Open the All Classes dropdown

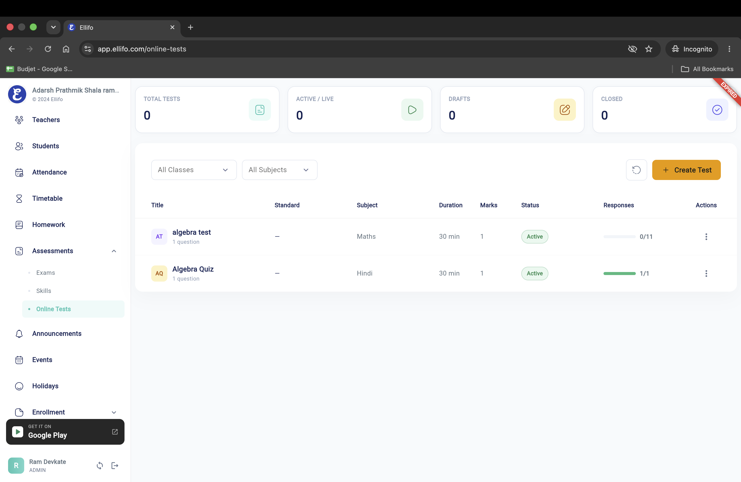(194, 170)
